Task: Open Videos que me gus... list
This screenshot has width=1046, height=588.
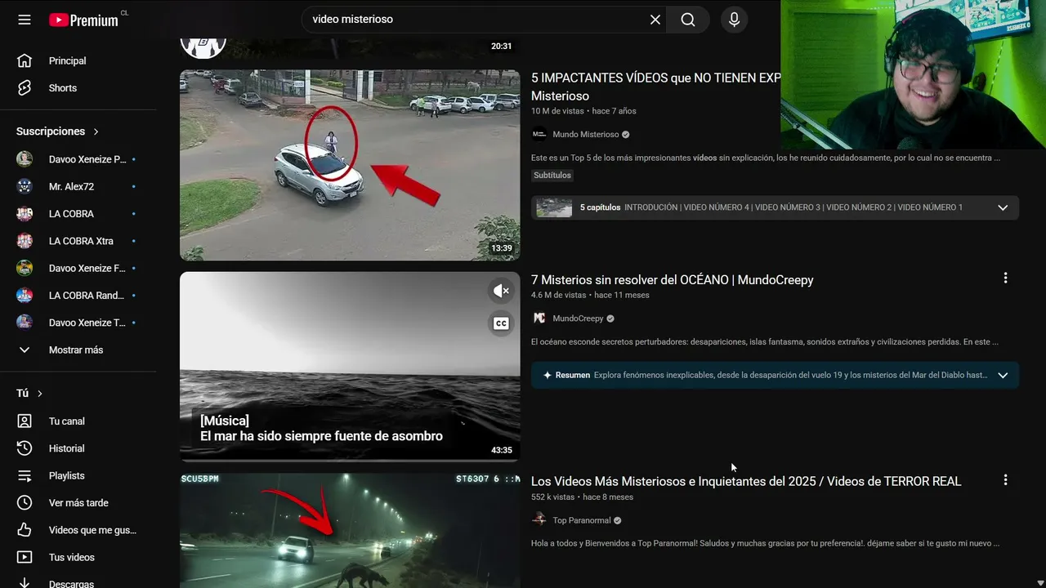Action: click(x=92, y=530)
